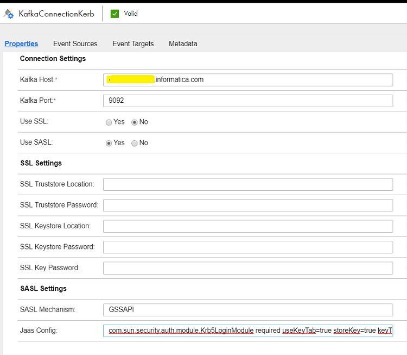Open the Properties tab
Image resolution: width=407 pixels, height=355 pixels.
[x=21, y=43]
